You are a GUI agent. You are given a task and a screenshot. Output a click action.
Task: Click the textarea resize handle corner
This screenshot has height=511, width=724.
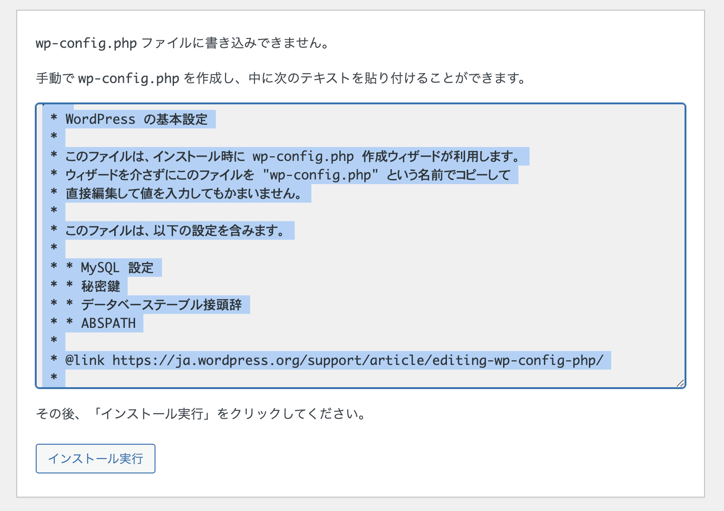680,383
